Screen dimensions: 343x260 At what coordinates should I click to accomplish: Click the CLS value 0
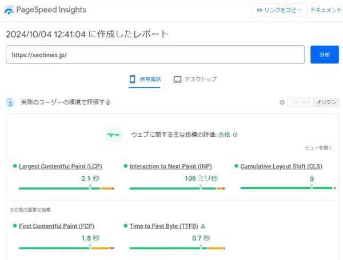312,179
